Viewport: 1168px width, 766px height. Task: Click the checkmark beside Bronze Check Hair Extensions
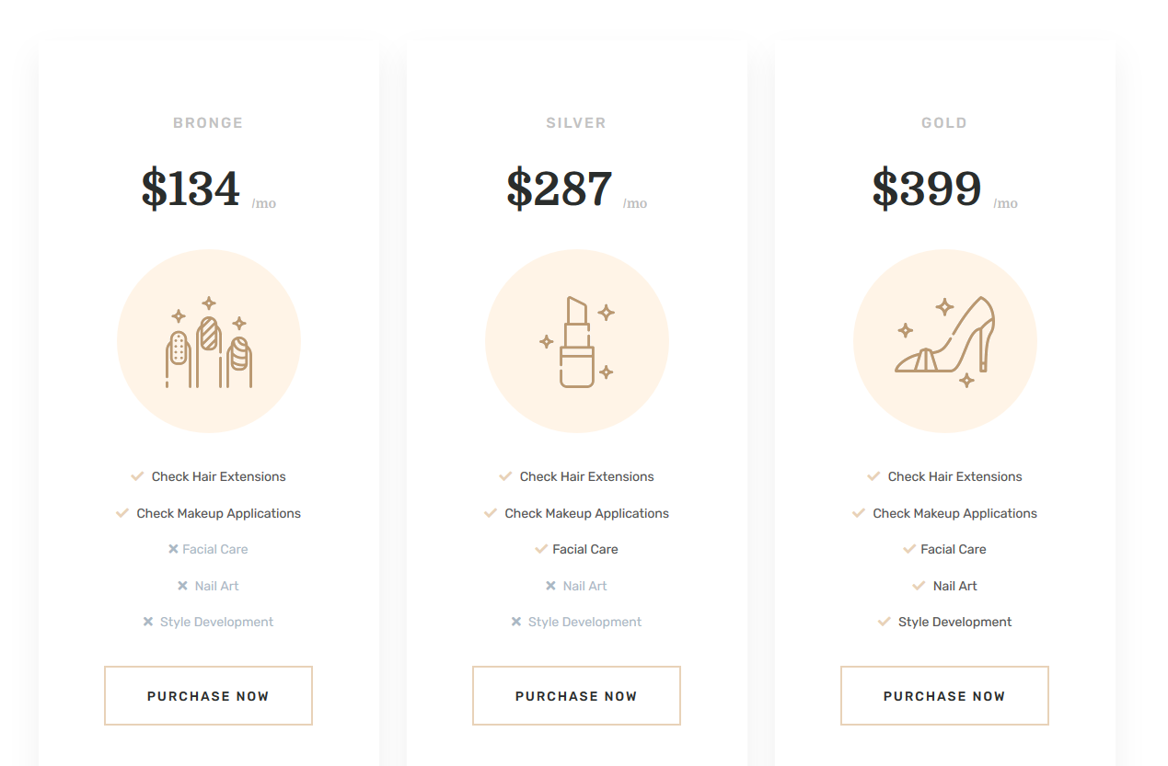[137, 476]
